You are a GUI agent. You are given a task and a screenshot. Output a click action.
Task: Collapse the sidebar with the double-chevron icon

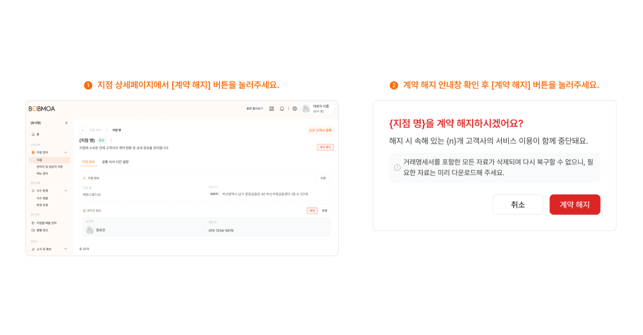(x=66, y=123)
